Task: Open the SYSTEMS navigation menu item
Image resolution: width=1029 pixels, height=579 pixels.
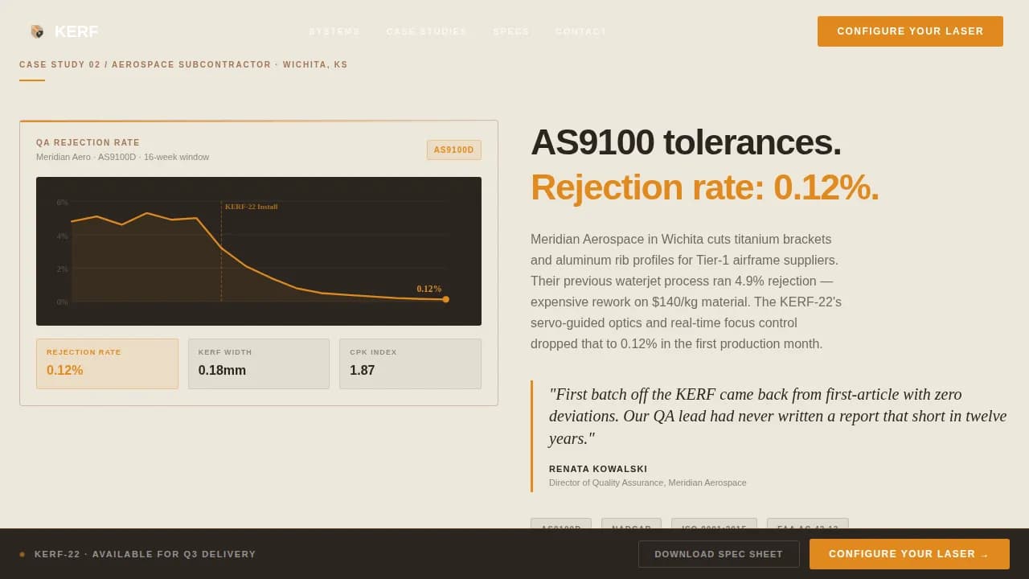Action: [334, 31]
